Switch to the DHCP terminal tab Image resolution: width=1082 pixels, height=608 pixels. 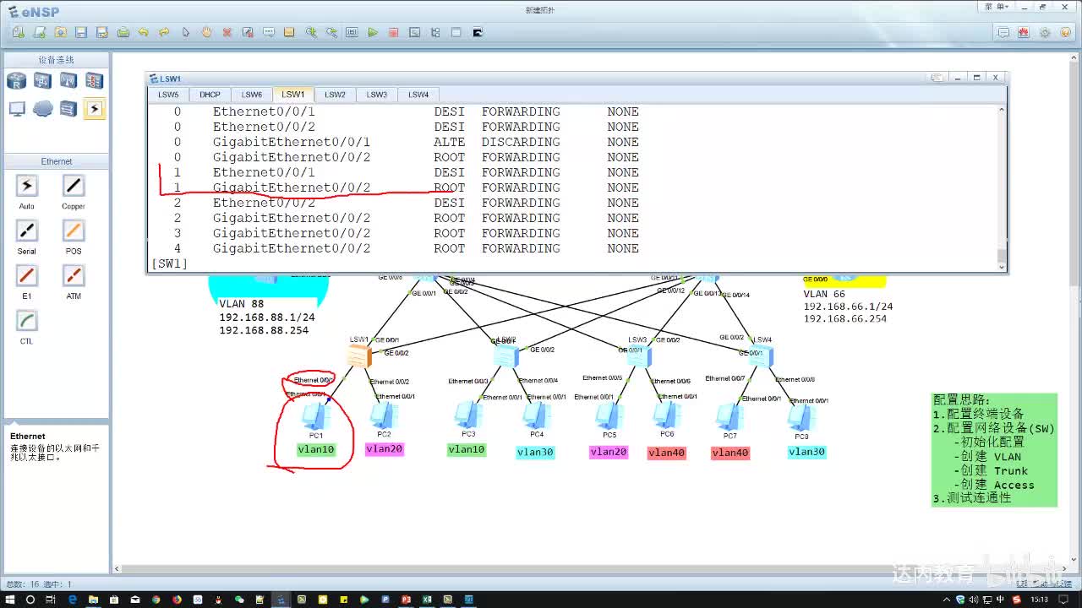210,95
